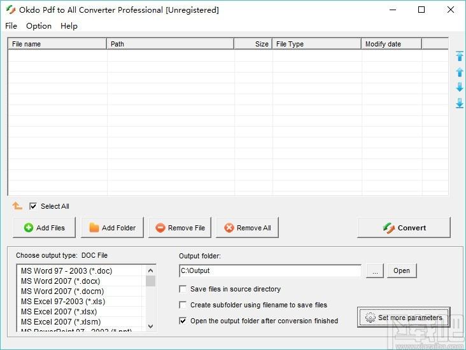Click the move-up arrow icon
Image resolution: width=466 pixels, height=350 pixels.
(x=460, y=72)
